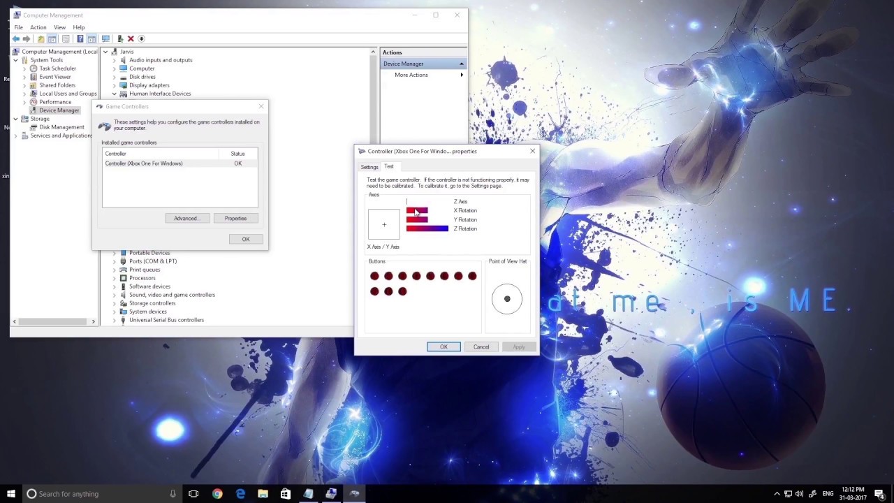Click the Cortana microphone icon
This screenshot has height=503, width=894.
173,494
